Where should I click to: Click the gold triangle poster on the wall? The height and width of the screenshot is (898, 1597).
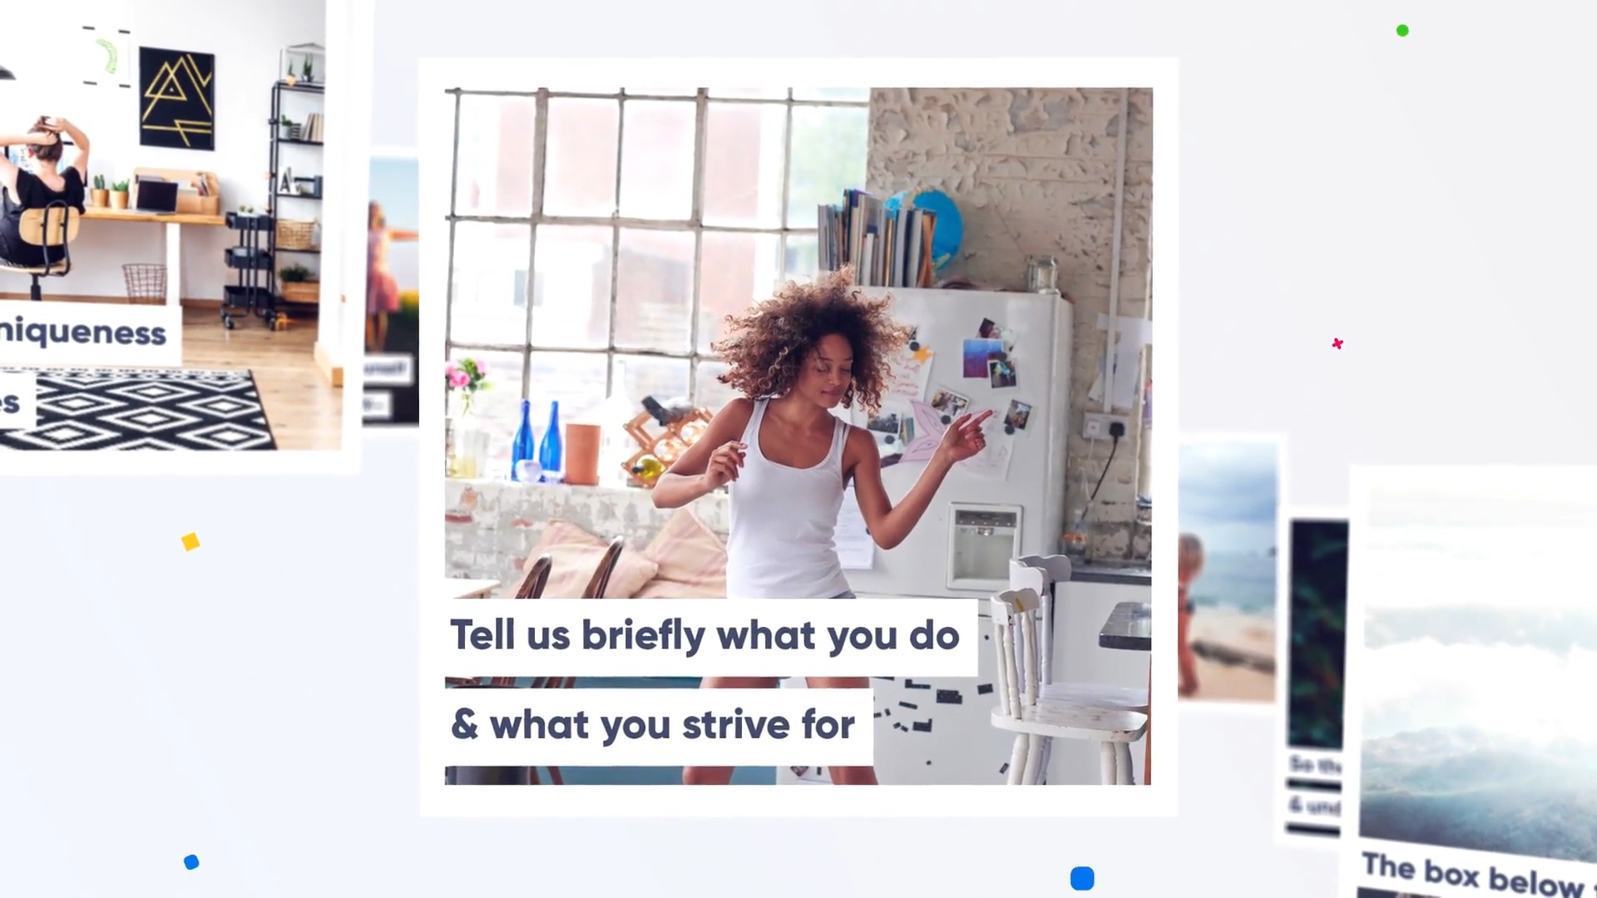[x=176, y=98]
